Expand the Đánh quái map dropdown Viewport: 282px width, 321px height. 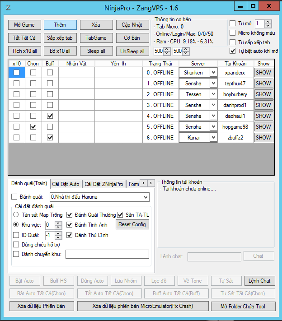point(145,197)
